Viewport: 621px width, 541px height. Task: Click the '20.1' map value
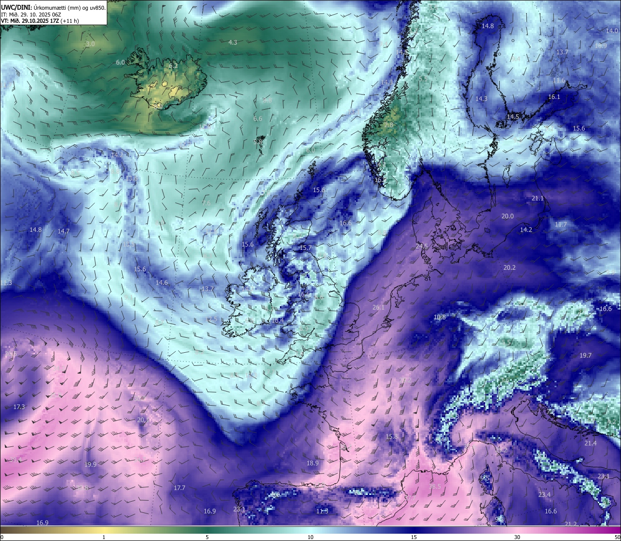pos(143,420)
